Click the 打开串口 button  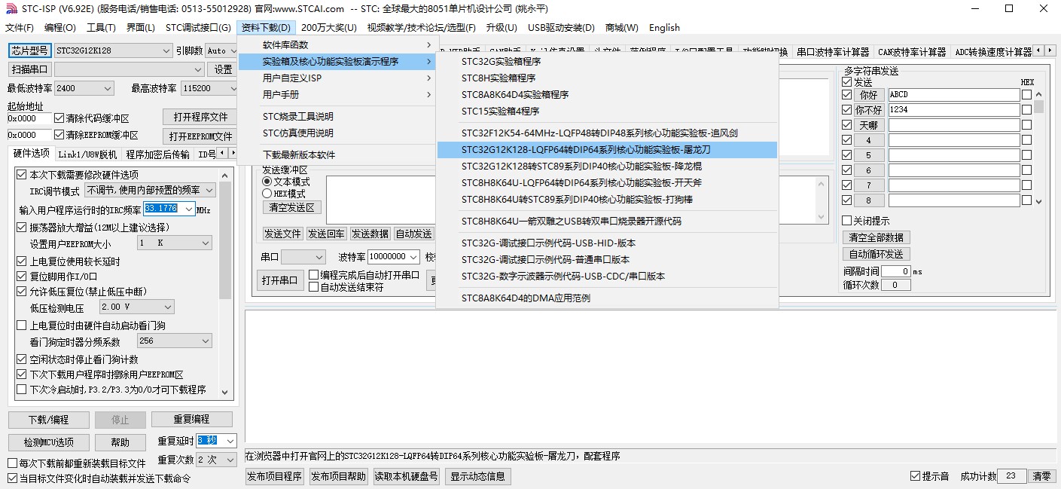(x=279, y=280)
